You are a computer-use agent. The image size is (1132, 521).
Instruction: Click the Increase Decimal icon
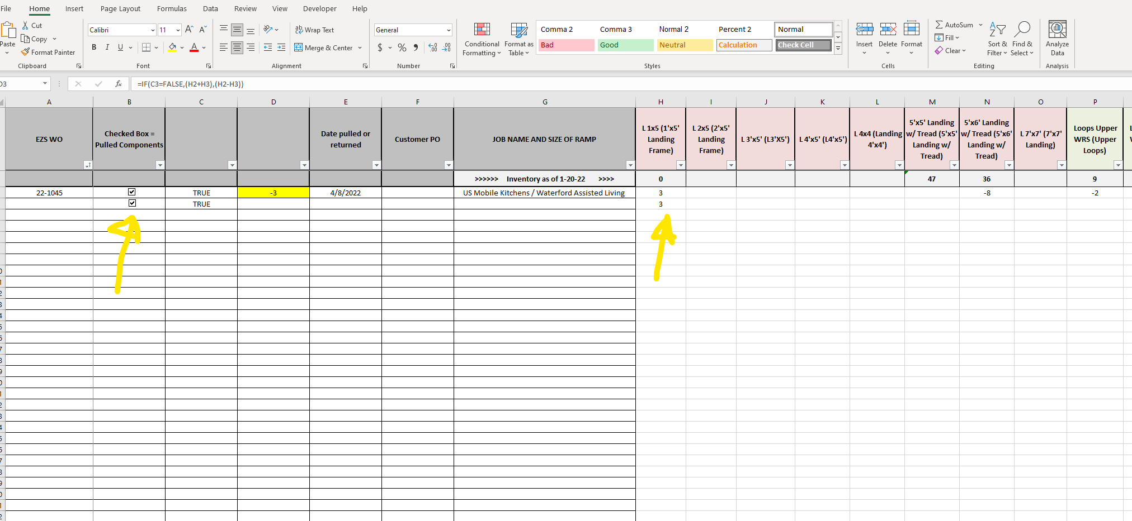click(x=433, y=47)
